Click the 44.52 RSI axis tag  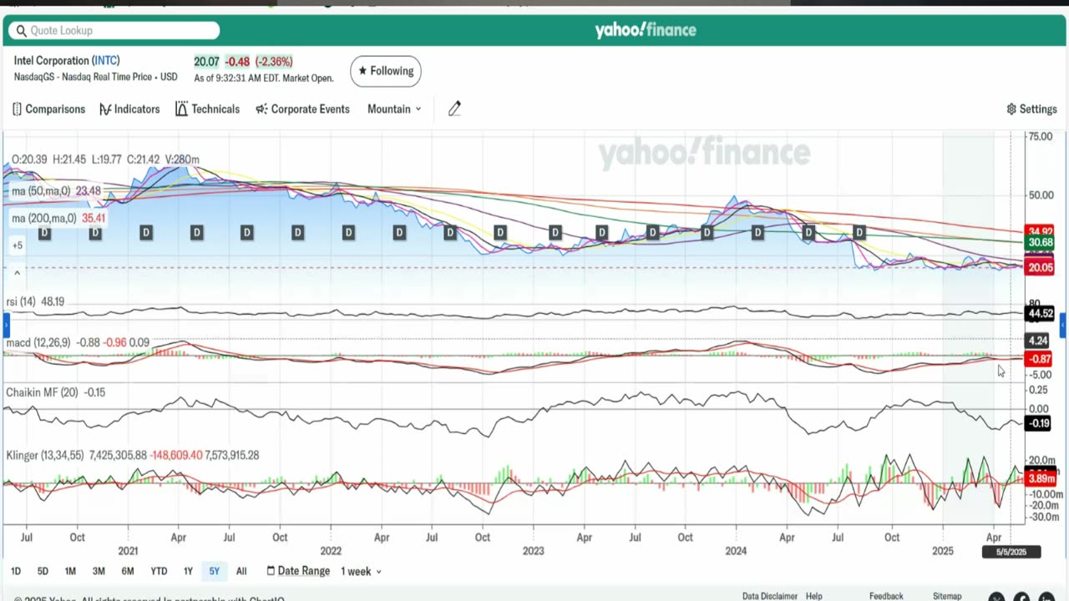[1041, 314]
